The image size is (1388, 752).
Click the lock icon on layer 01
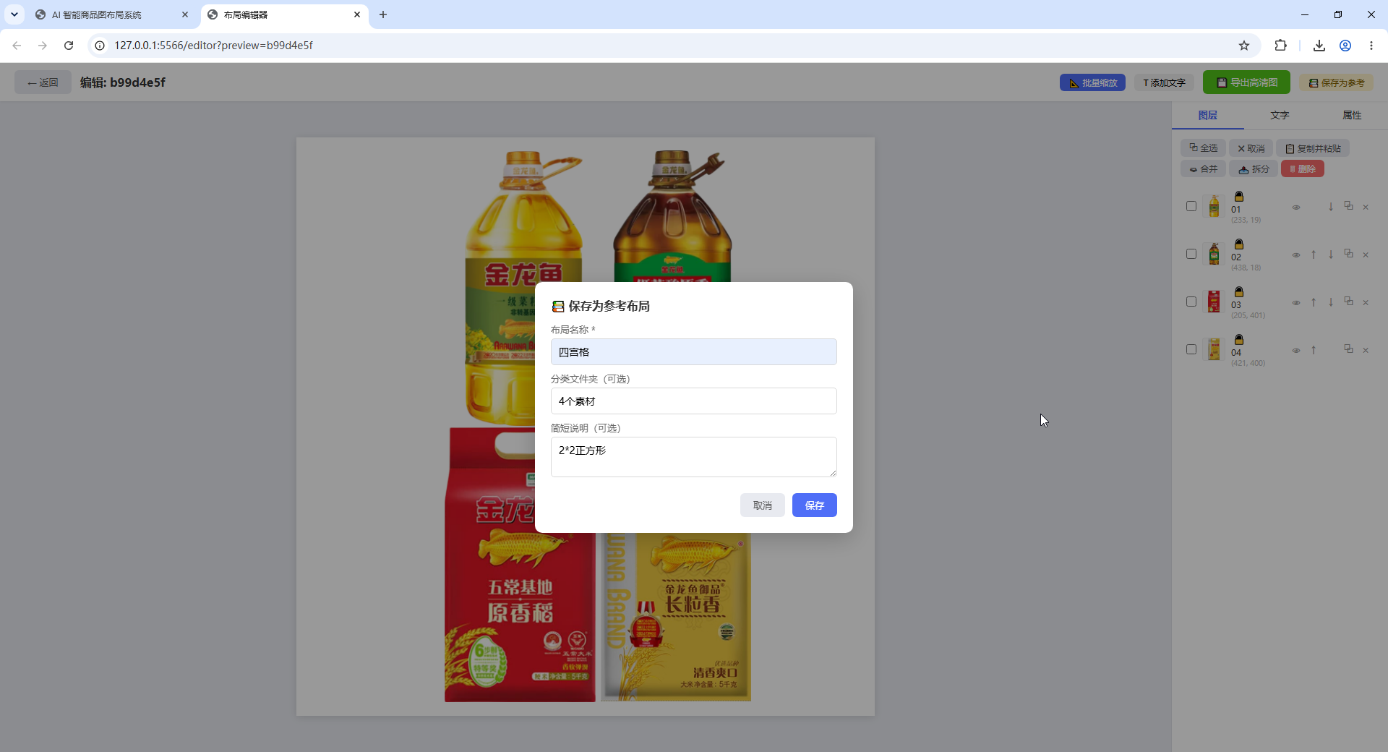pos(1239,197)
